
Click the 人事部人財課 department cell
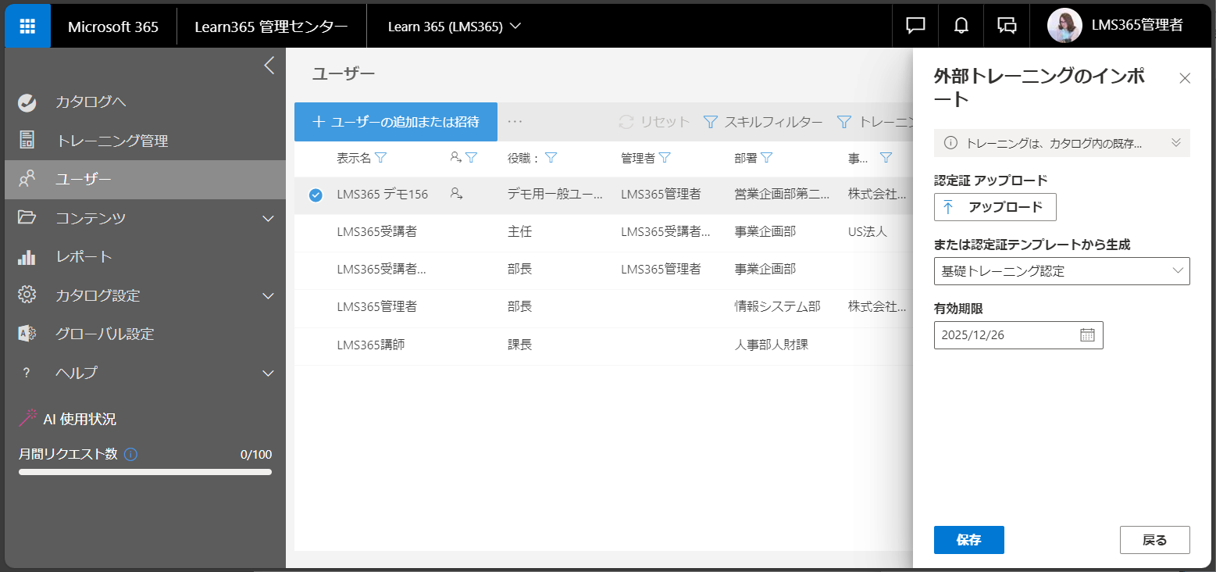pos(771,345)
